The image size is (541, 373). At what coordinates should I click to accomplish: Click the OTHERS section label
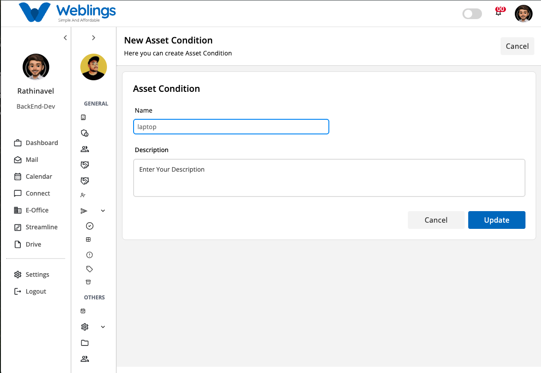coord(95,298)
